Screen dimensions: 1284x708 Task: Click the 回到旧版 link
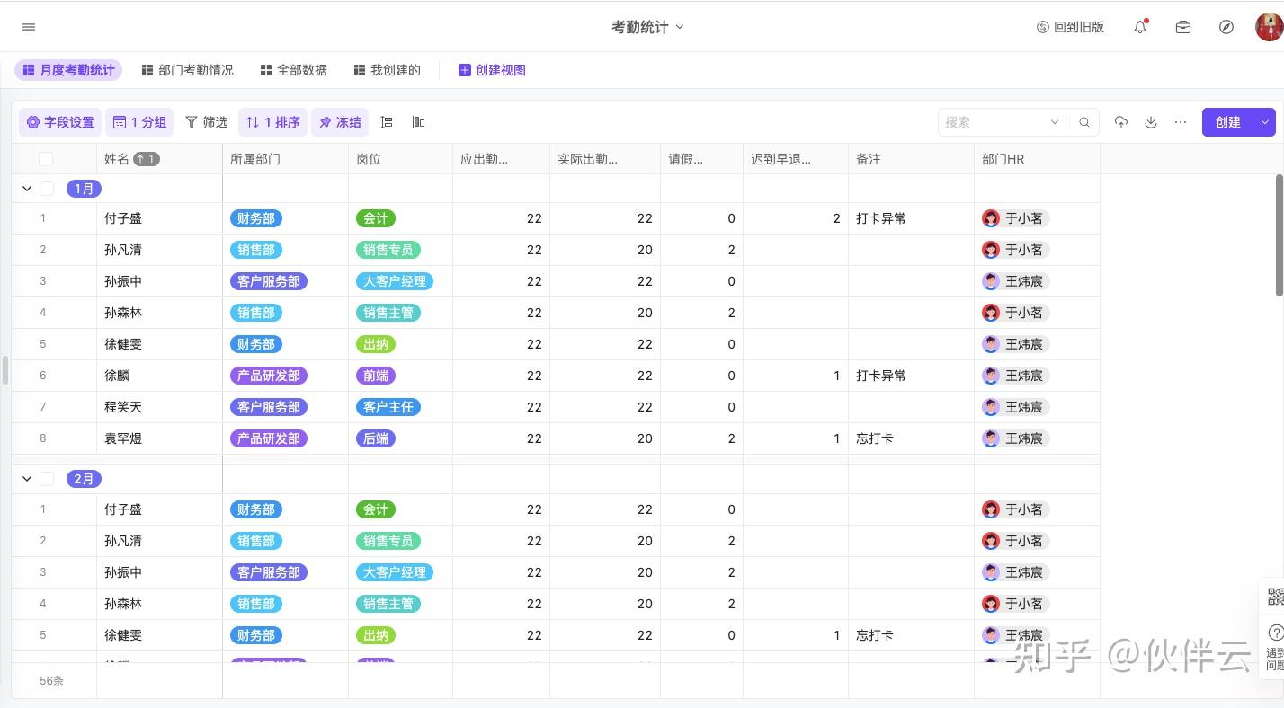pos(1070,27)
